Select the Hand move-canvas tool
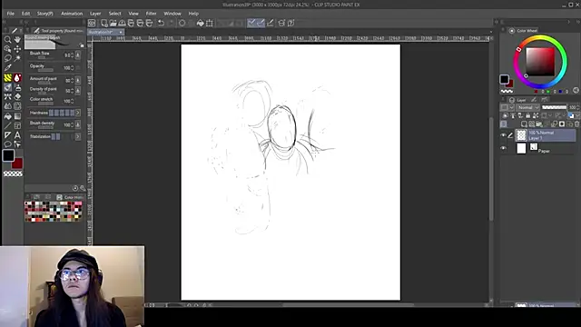 (x=17, y=39)
